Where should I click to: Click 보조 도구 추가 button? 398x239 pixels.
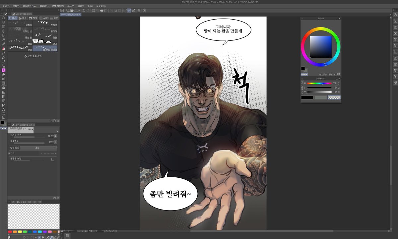coord(33,57)
